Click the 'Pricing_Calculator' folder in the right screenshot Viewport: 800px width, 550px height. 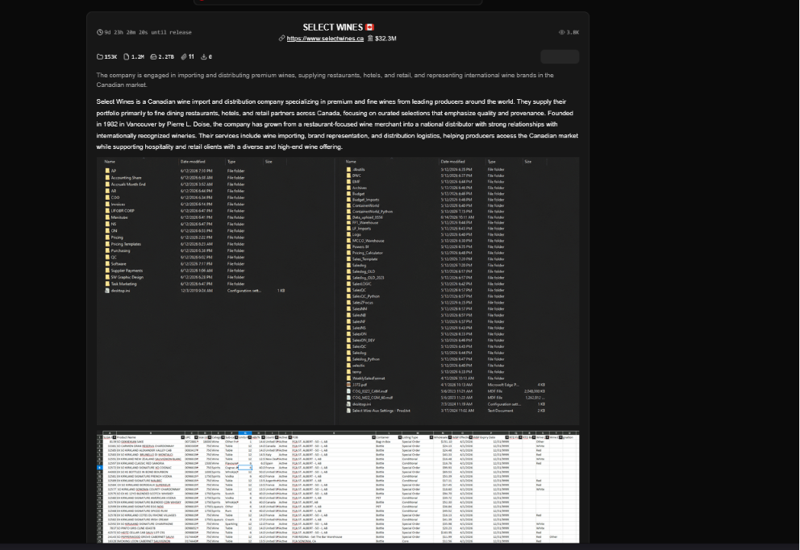(x=368, y=253)
